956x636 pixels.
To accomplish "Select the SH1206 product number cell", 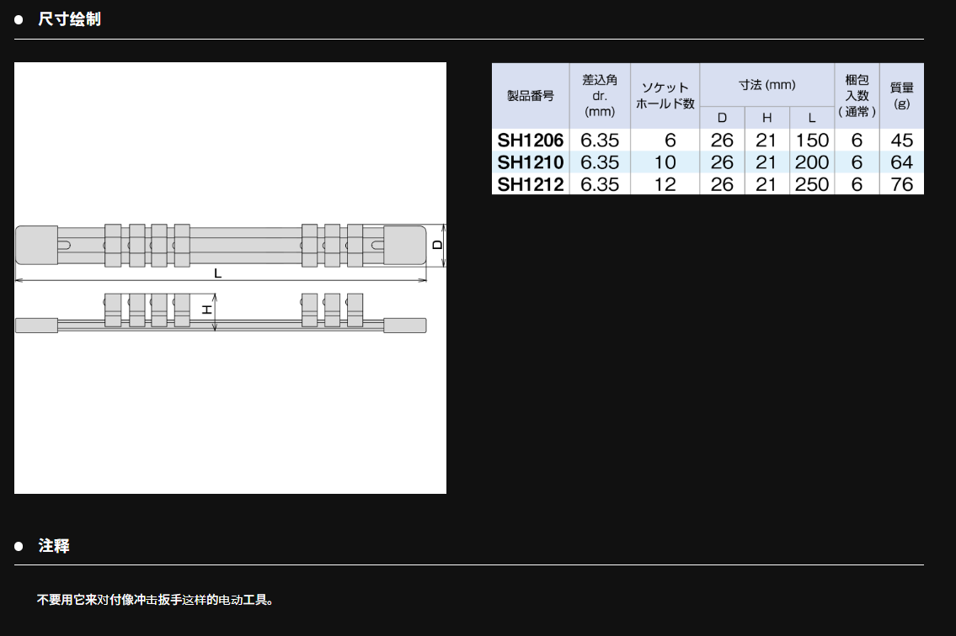I will (530, 140).
